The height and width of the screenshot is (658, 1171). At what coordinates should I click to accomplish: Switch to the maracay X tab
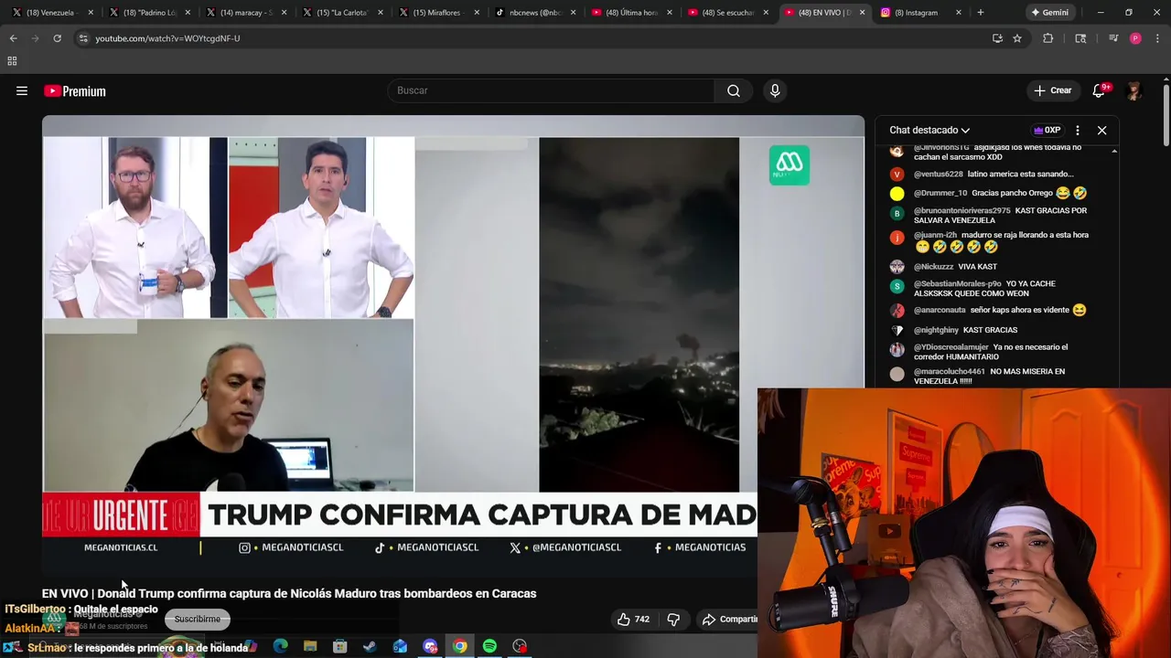(x=246, y=12)
